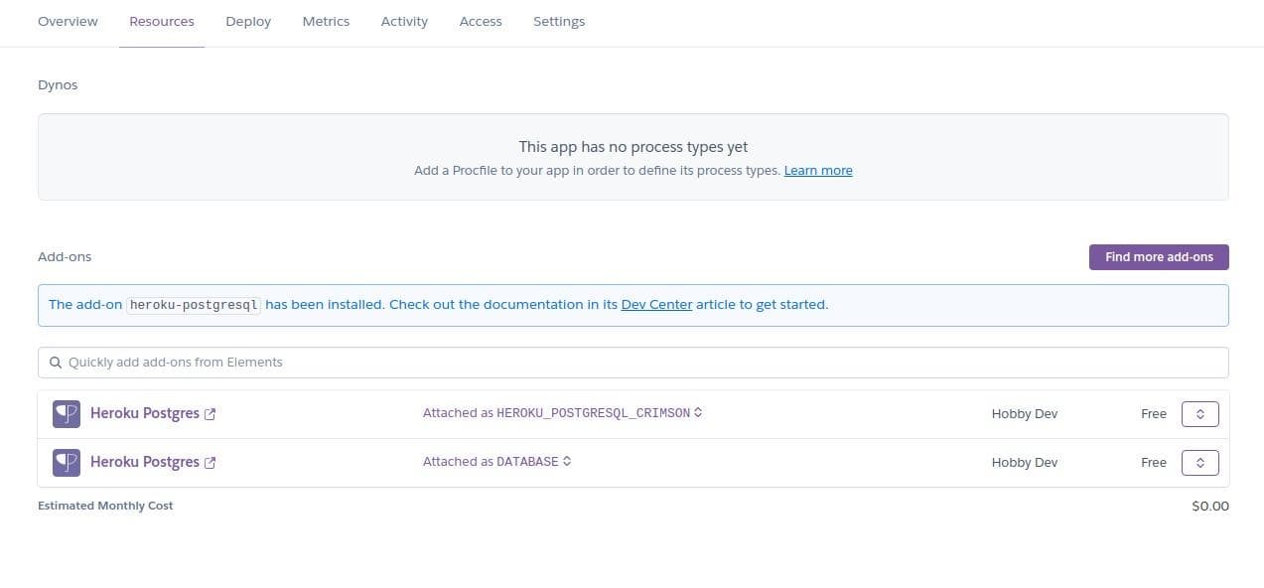Click 'This app has no process types yet'
The height and width of the screenshot is (588, 1264).
pyautogui.click(x=633, y=147)
